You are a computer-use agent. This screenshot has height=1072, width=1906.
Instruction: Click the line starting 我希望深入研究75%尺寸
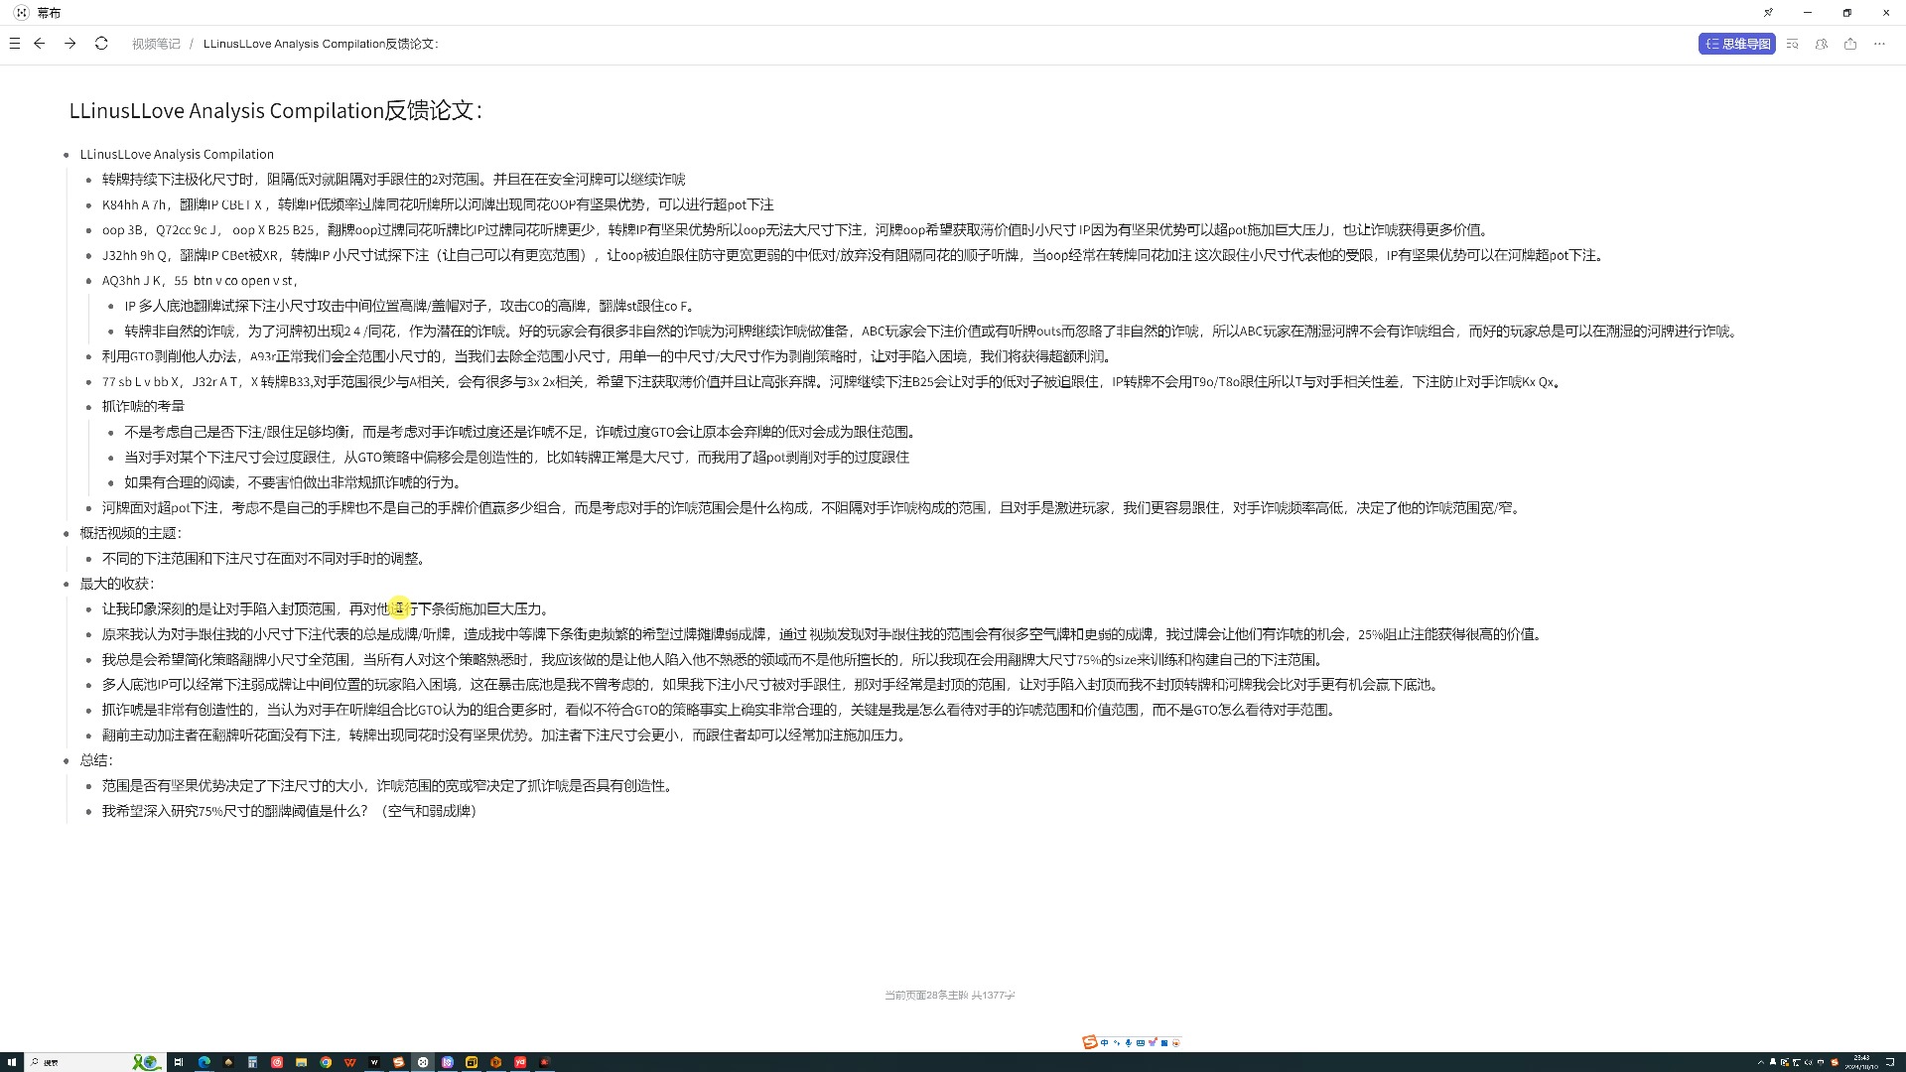click(290, 811)
